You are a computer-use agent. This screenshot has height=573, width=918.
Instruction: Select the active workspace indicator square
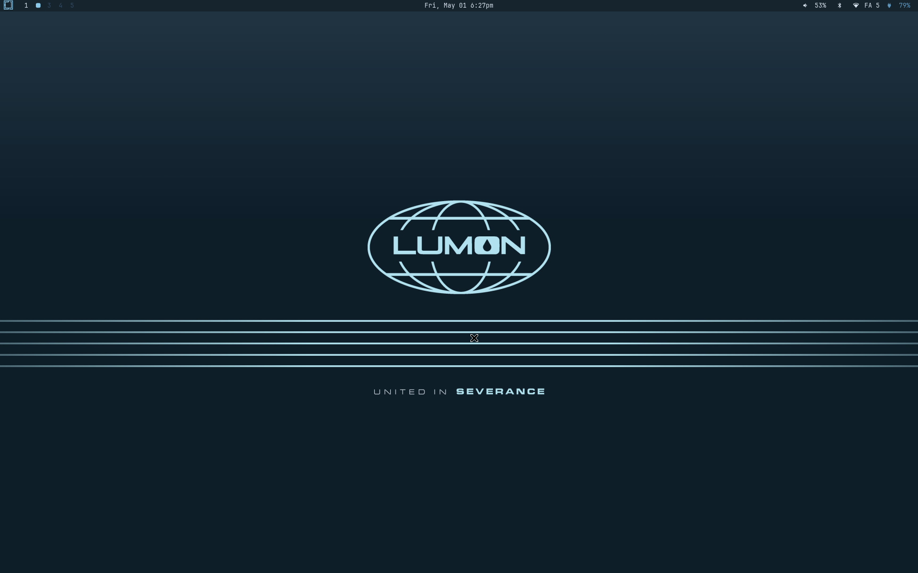pos(38,6)
